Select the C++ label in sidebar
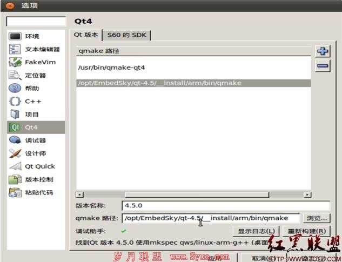This screenshot has width=342, height=262. (x=33, y=102)
